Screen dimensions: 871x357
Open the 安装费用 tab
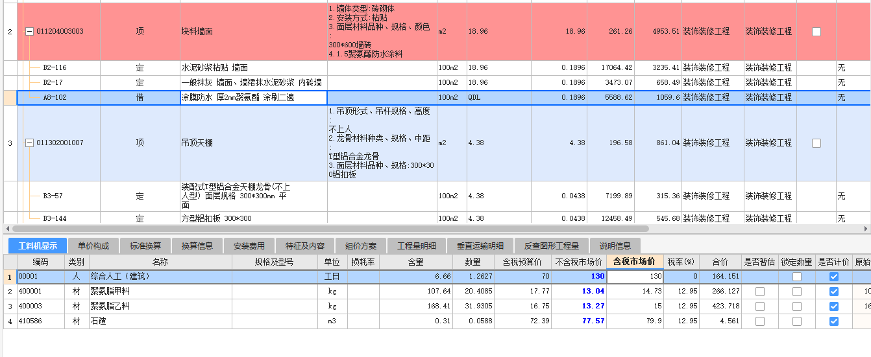249,246
